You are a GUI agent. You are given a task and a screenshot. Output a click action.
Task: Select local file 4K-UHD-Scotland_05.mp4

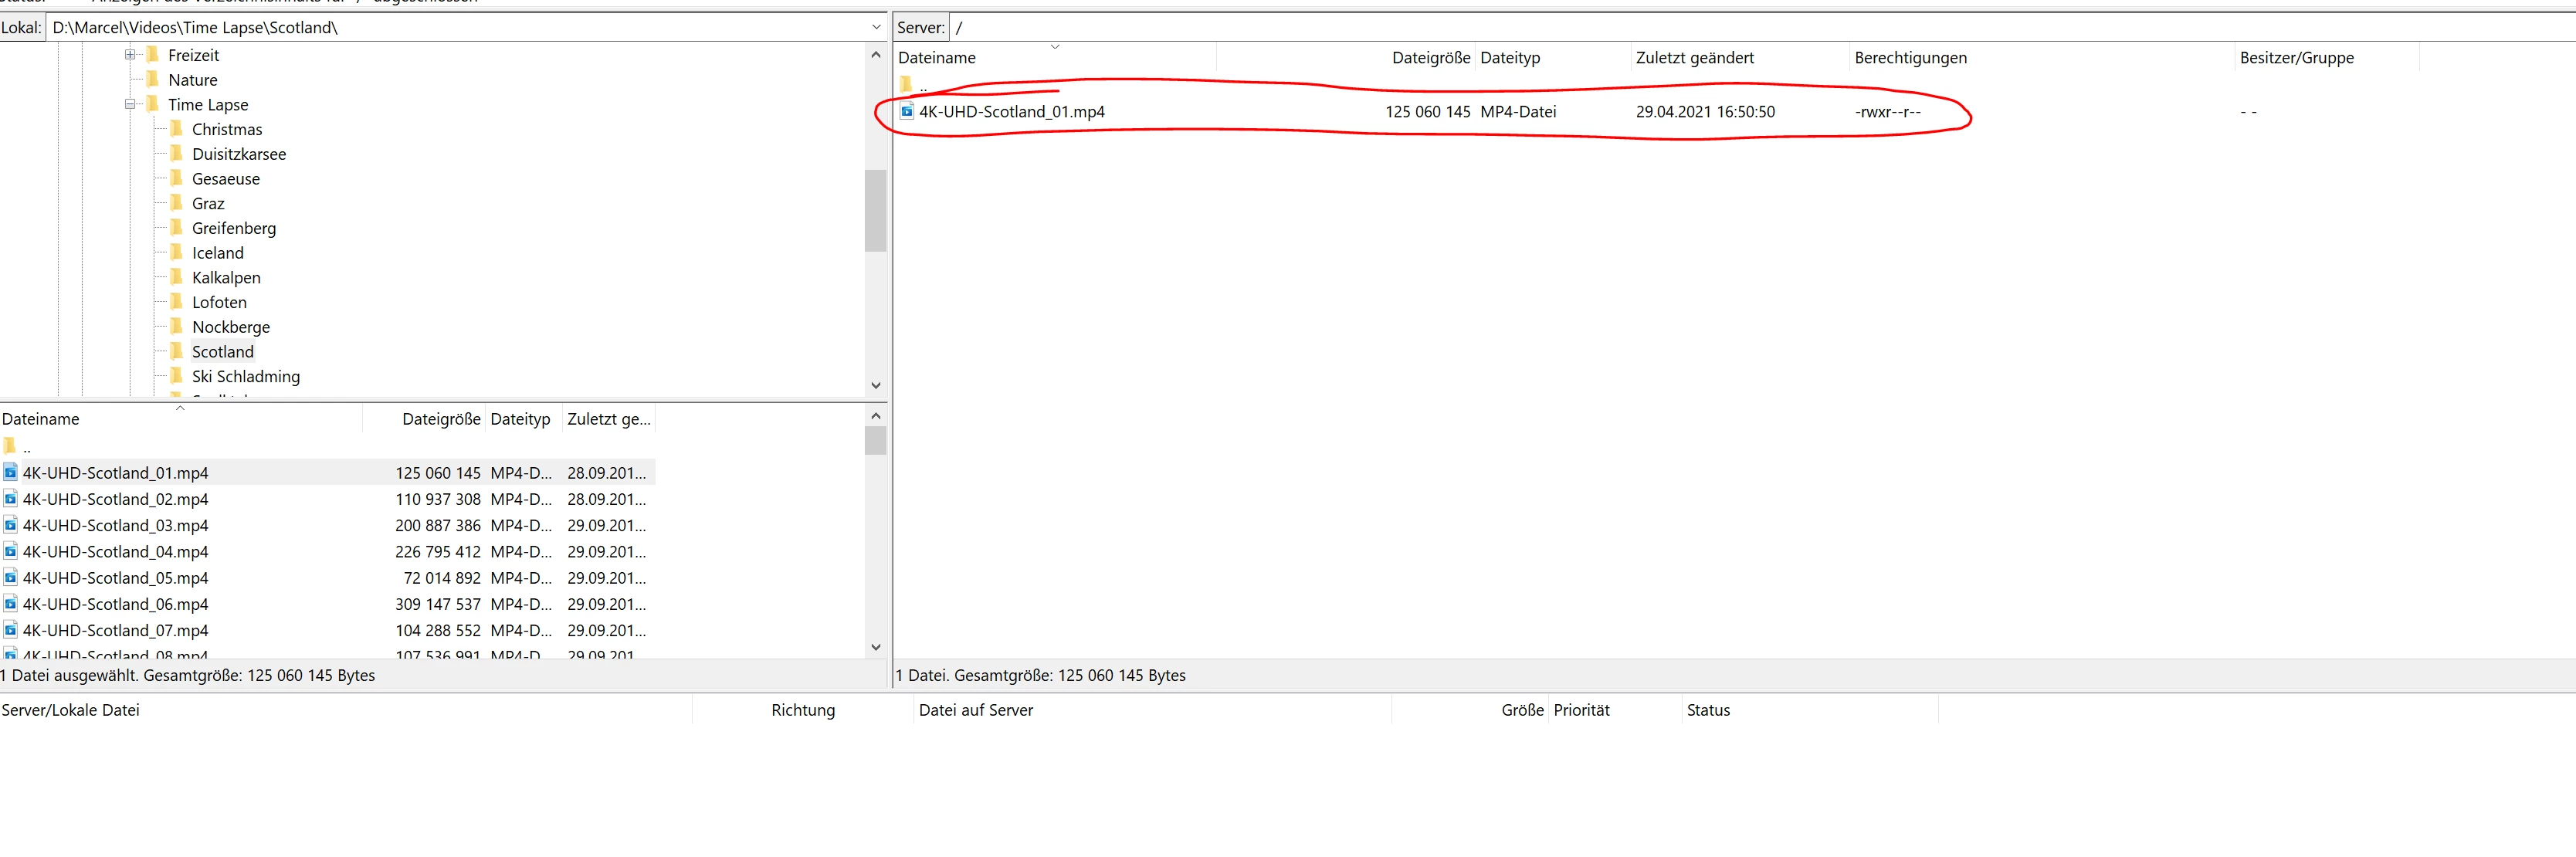[115, 578]
